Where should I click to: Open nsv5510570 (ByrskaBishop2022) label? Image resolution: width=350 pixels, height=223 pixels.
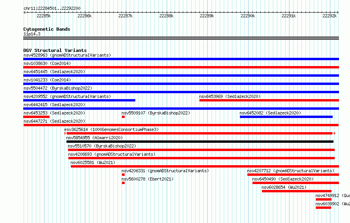(x=102, y=146)
